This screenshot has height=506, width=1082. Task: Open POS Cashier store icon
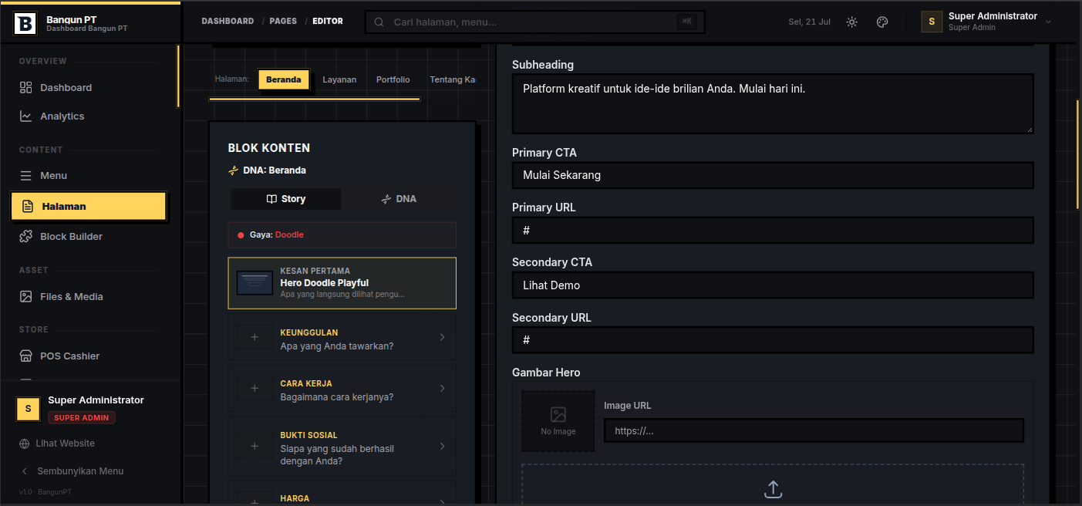point(26,356)
